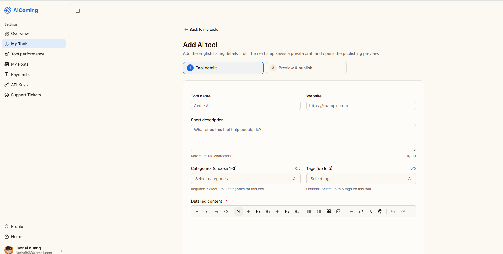Switch to Preview & publish step
Screen dimensions: 503x254
pyautogui.click(x=306, y=68)
